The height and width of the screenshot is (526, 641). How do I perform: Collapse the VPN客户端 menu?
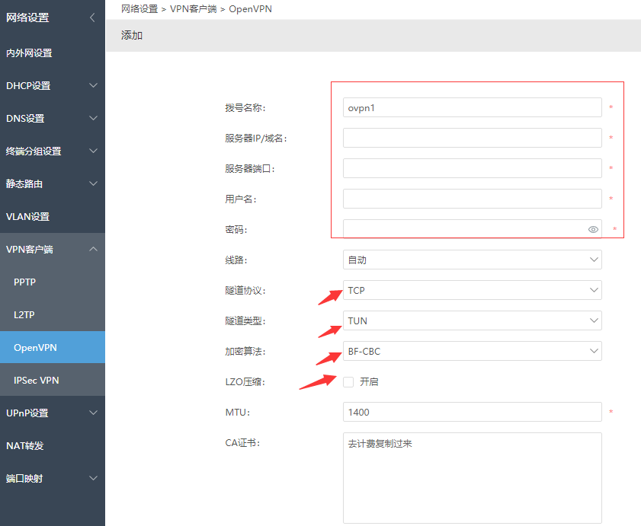pos(52,250)
